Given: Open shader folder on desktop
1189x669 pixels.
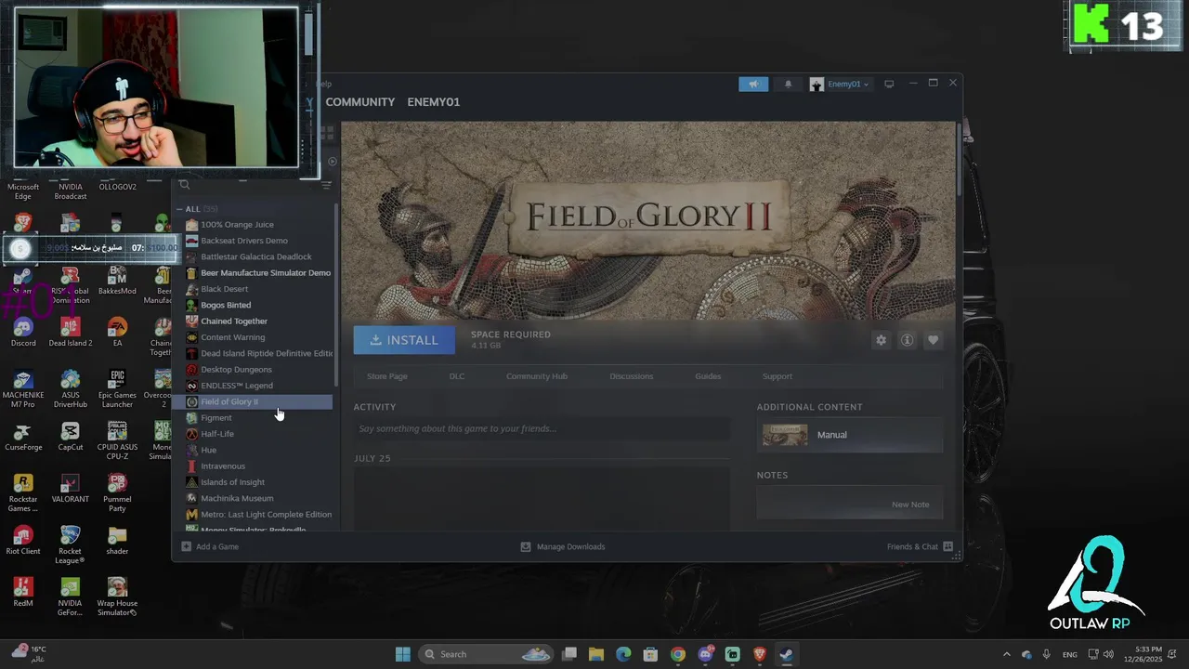Looking at the screenshot, I should (x=117, y=541).
